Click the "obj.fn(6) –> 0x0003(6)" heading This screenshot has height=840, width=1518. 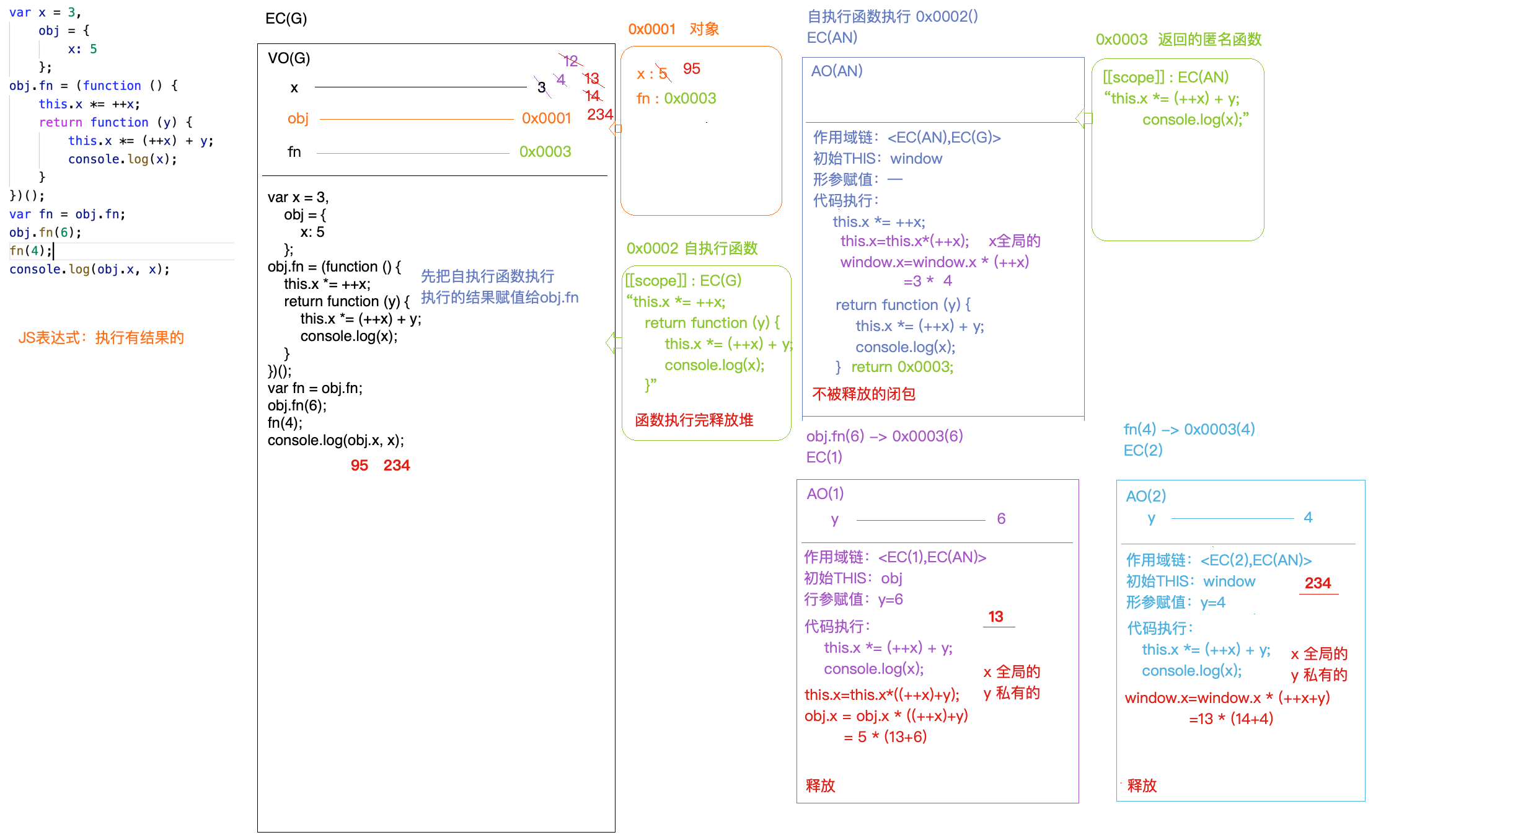(884, 436)
